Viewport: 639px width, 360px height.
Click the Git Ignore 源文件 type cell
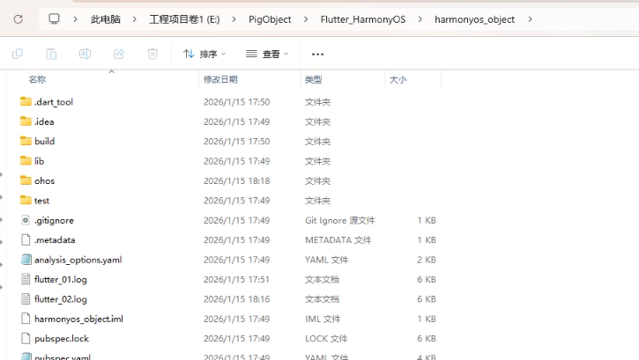pos(340,220)
